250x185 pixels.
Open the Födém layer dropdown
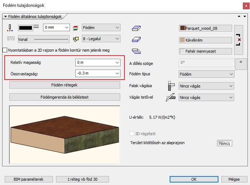pyautogui.click(x=101, y=28)
